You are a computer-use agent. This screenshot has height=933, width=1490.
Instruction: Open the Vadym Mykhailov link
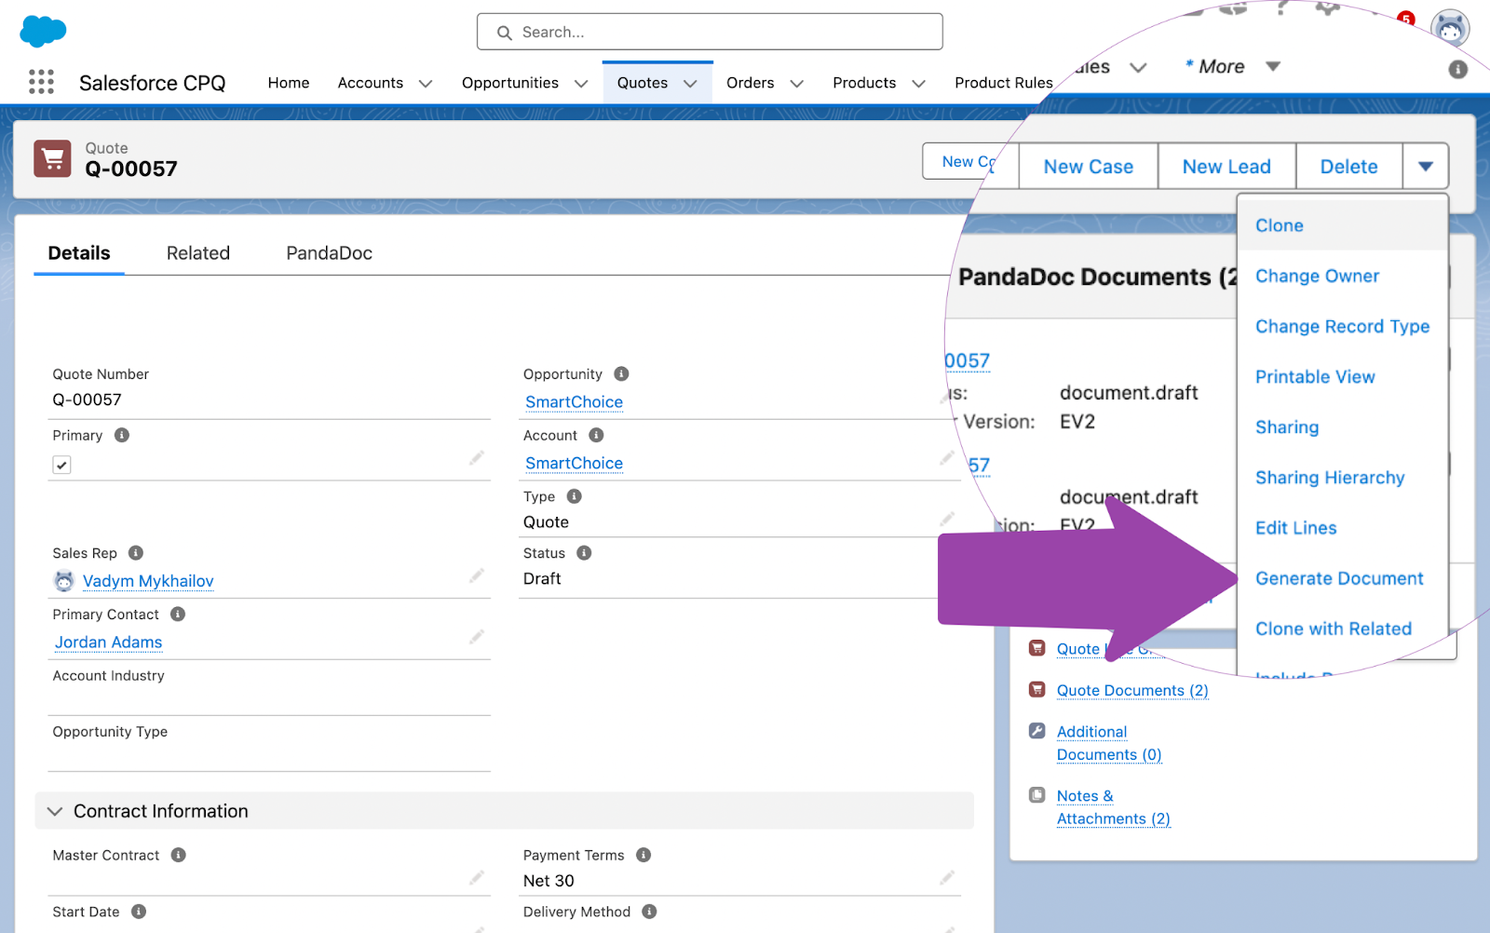148,581
